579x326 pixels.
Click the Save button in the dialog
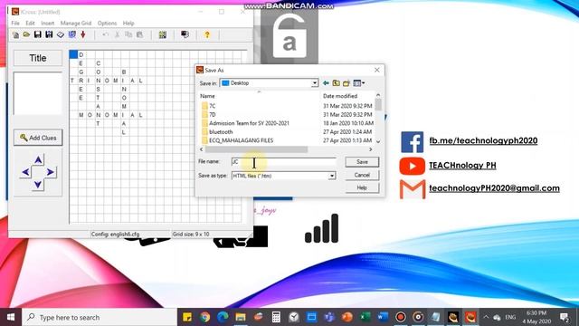[362, 162]
